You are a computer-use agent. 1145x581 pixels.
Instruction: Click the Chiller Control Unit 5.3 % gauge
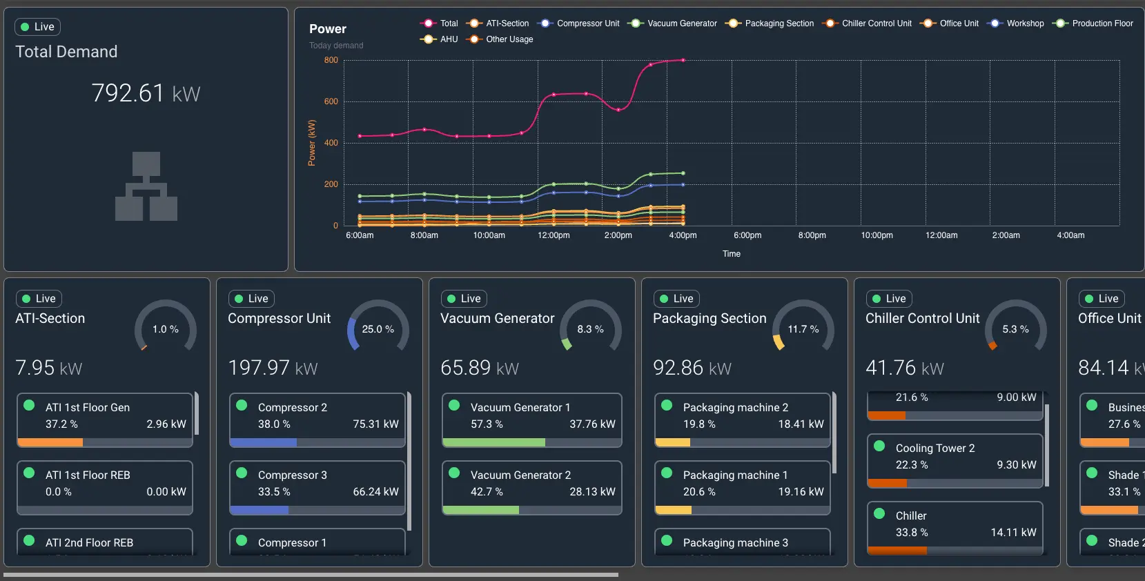click(x=1016, y=326)
